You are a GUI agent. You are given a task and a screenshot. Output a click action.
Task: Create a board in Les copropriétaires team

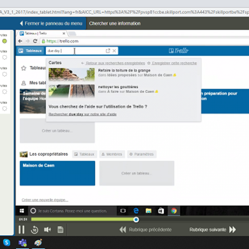point(137,173)
